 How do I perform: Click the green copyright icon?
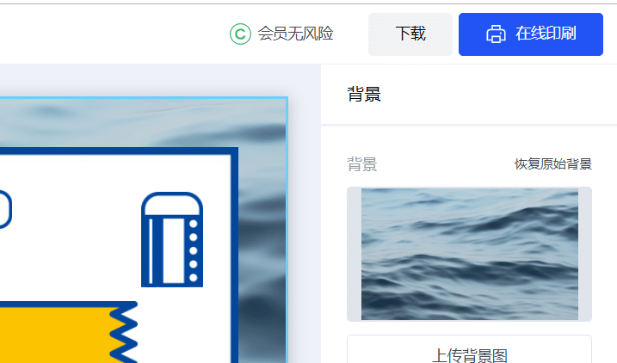pos(240,34)
